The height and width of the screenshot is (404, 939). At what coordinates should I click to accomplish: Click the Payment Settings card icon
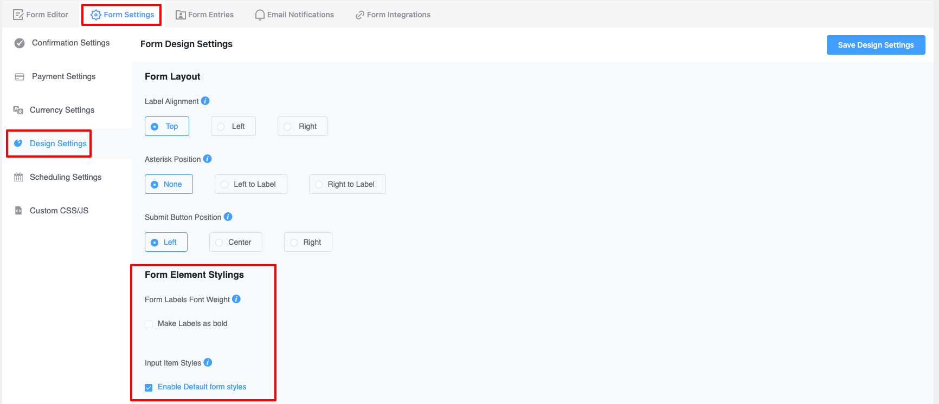20,76
